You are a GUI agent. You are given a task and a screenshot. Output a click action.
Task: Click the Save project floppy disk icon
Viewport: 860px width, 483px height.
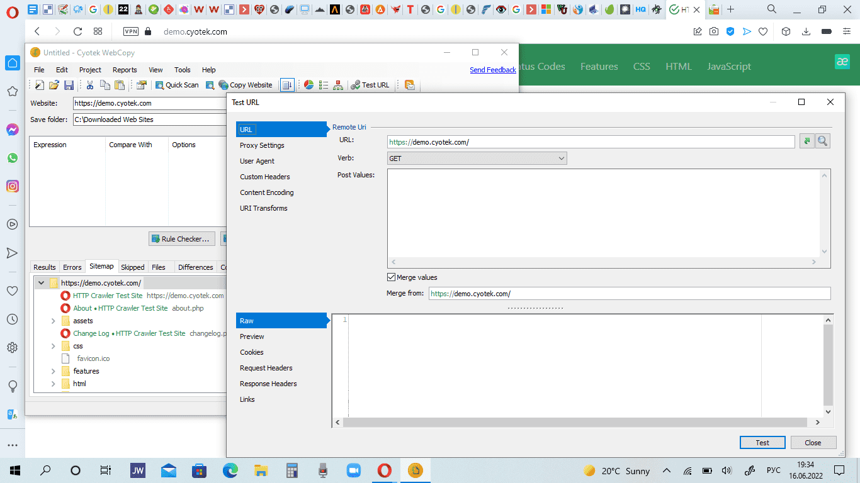69,85
